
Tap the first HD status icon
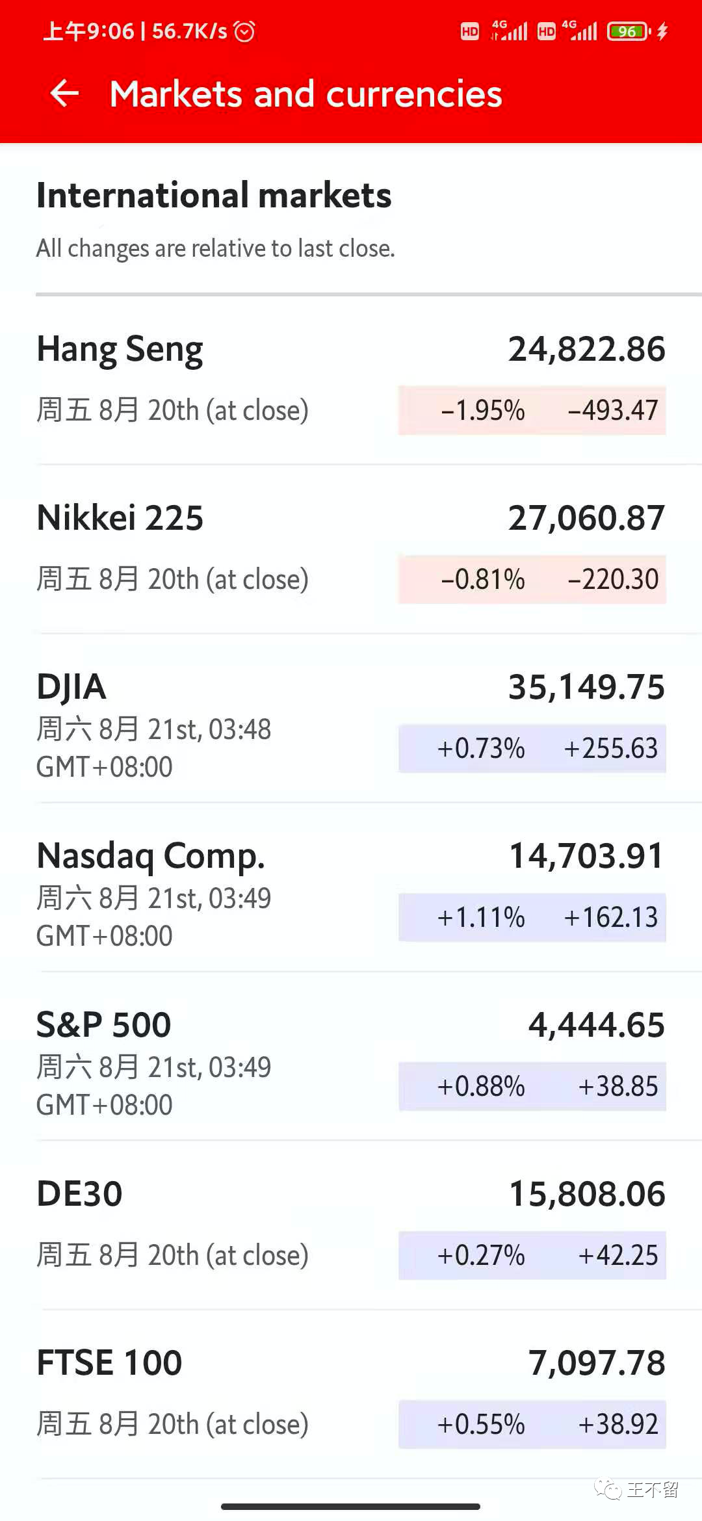pos(469,31)
